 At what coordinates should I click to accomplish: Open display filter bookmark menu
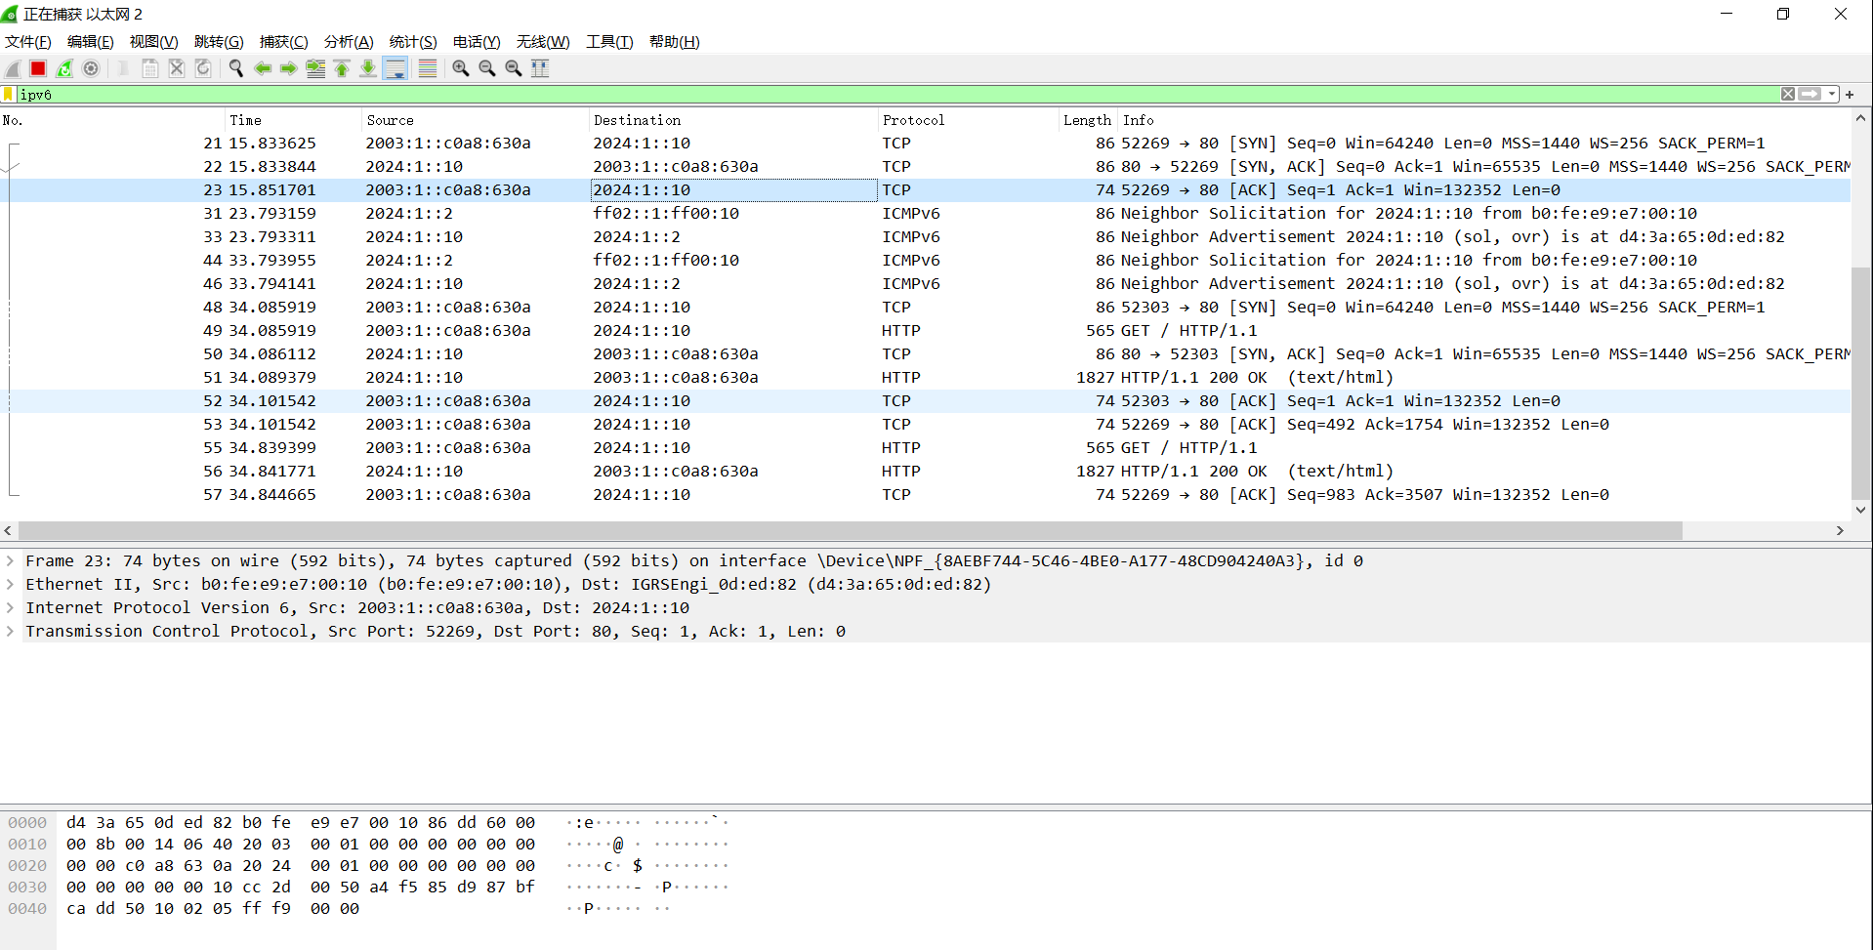9,95
